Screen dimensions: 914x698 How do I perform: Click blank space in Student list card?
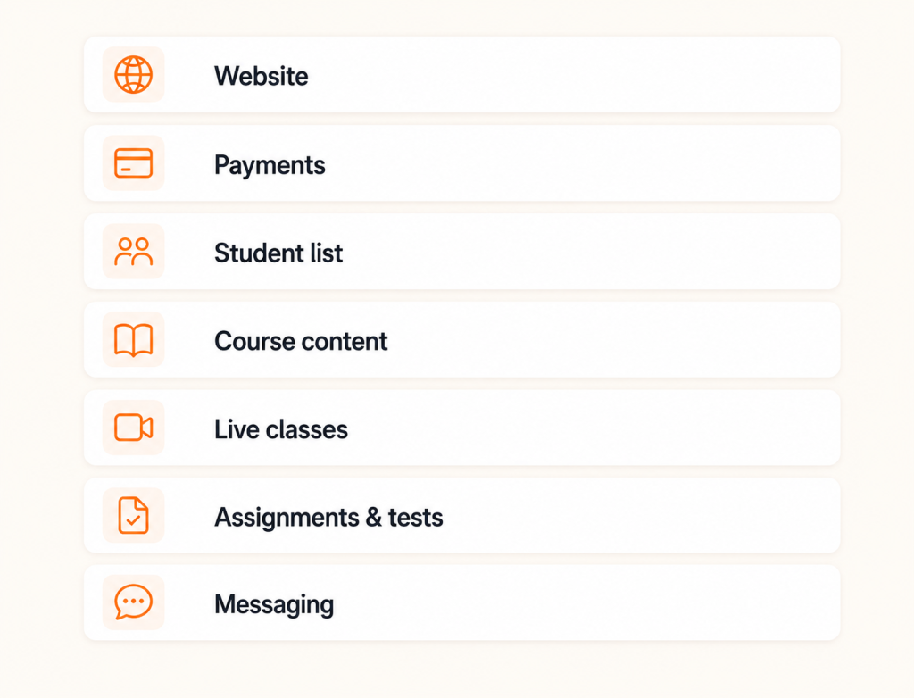click(x=583, y=252)
